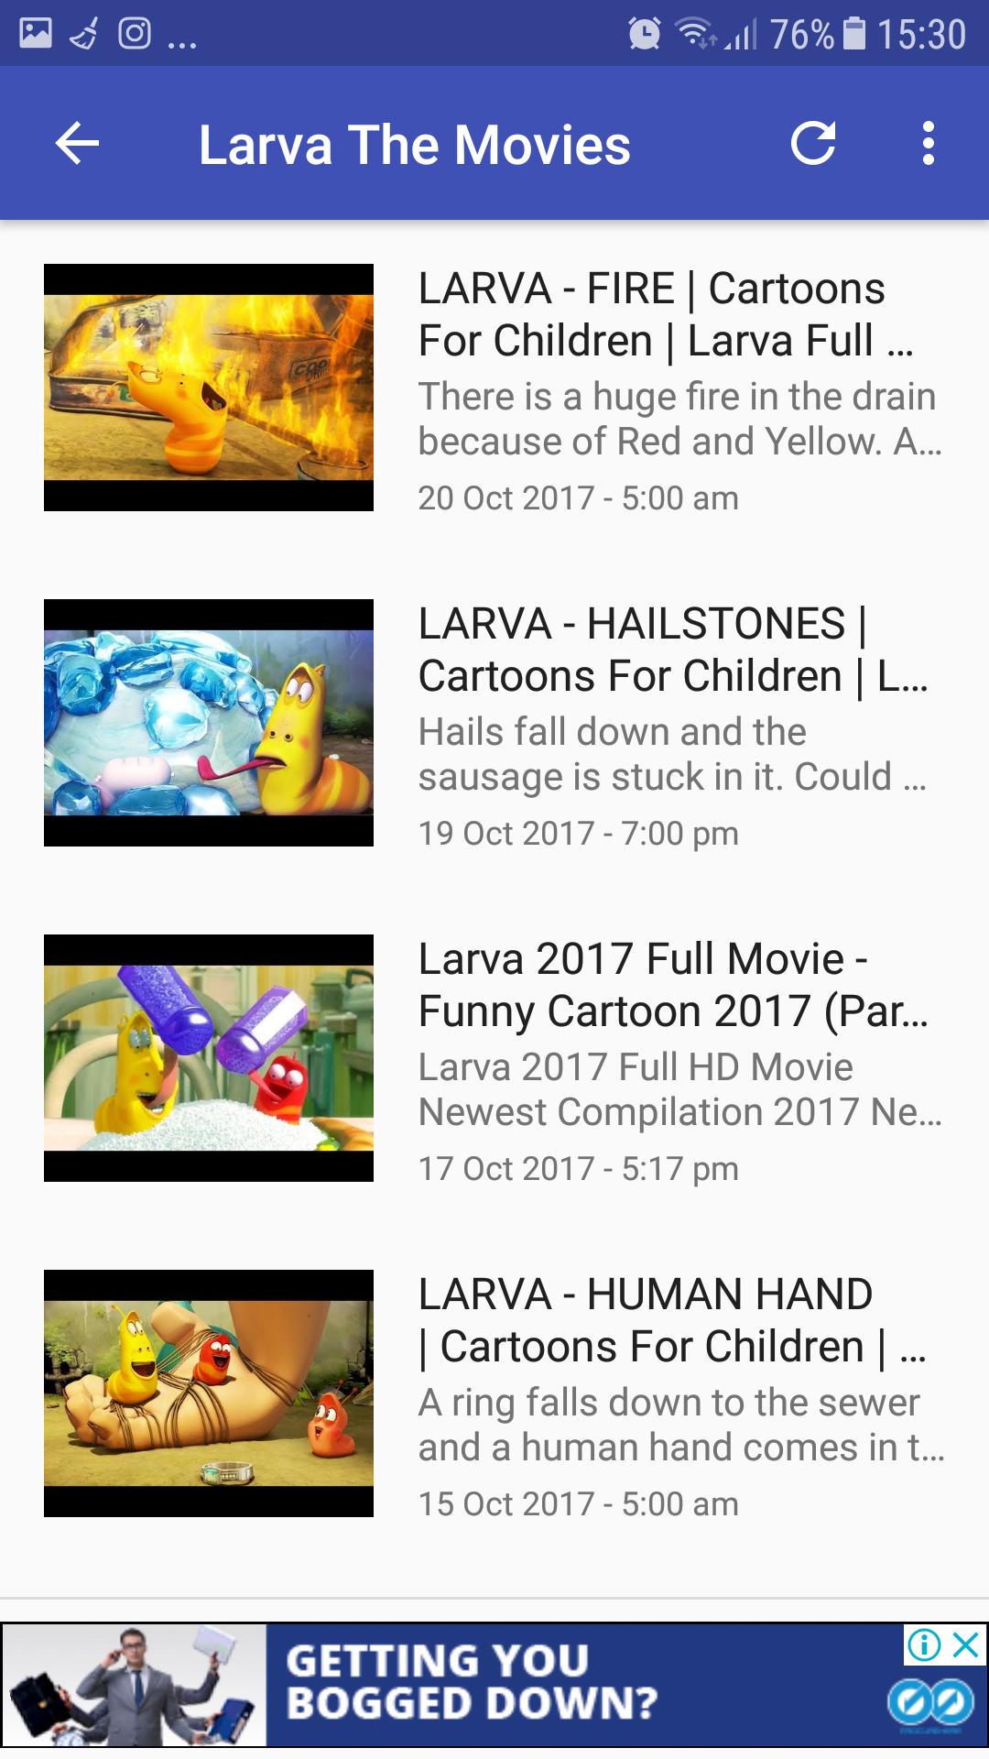Image resolution: width=989 pixels, height=1759 pixels.
Task: Tap the Getting You Bogged Down ad
Action: click(x=494, y=1685)
